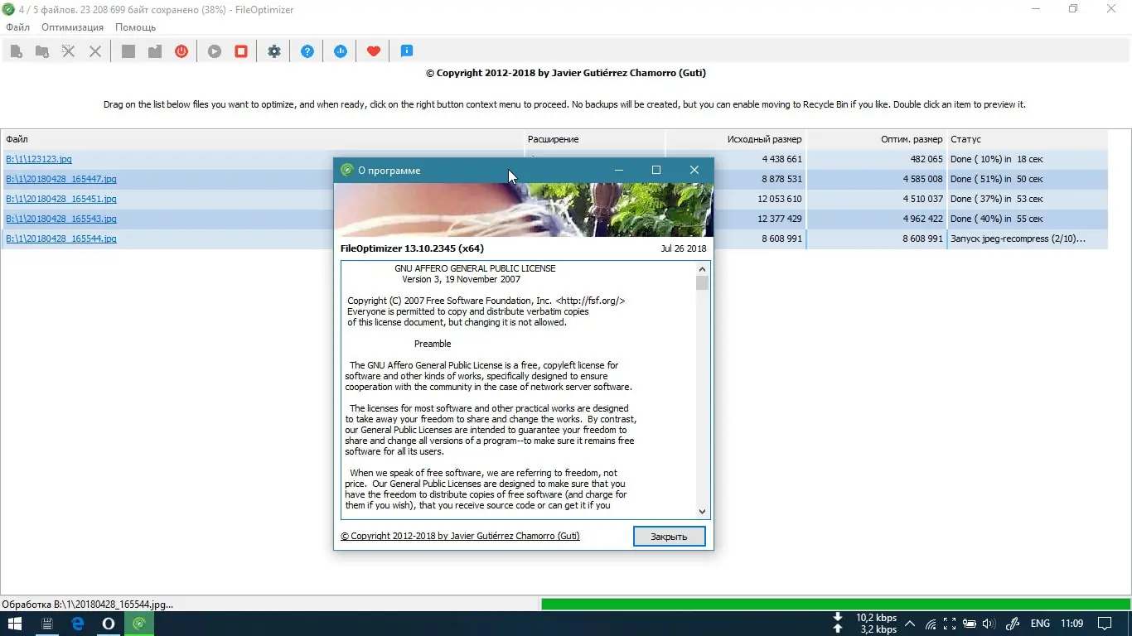Select the optimized size cell 4 510 037

(922, 199)
